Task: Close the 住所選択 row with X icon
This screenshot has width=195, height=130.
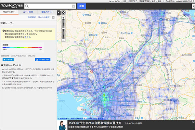Action: 54,17
